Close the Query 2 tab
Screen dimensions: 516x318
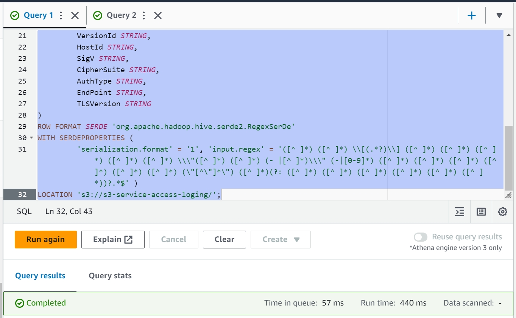[158, 16]
